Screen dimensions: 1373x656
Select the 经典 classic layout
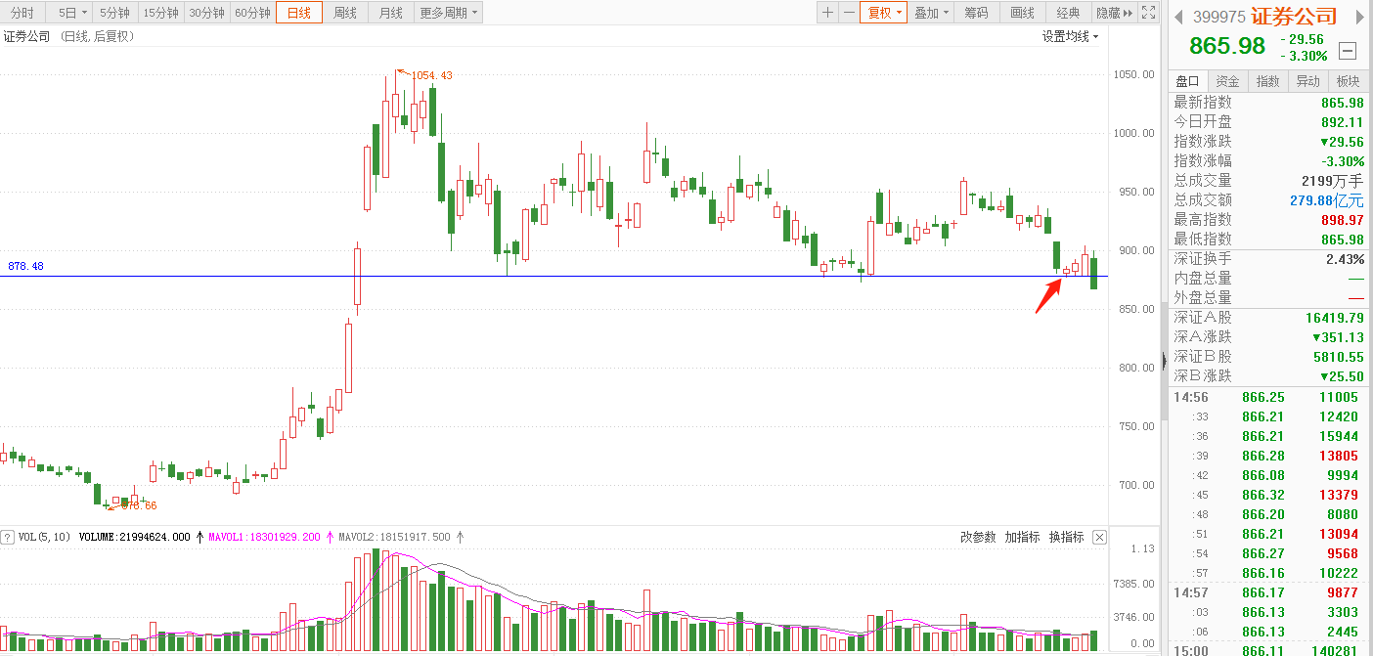click(1068, 13)
